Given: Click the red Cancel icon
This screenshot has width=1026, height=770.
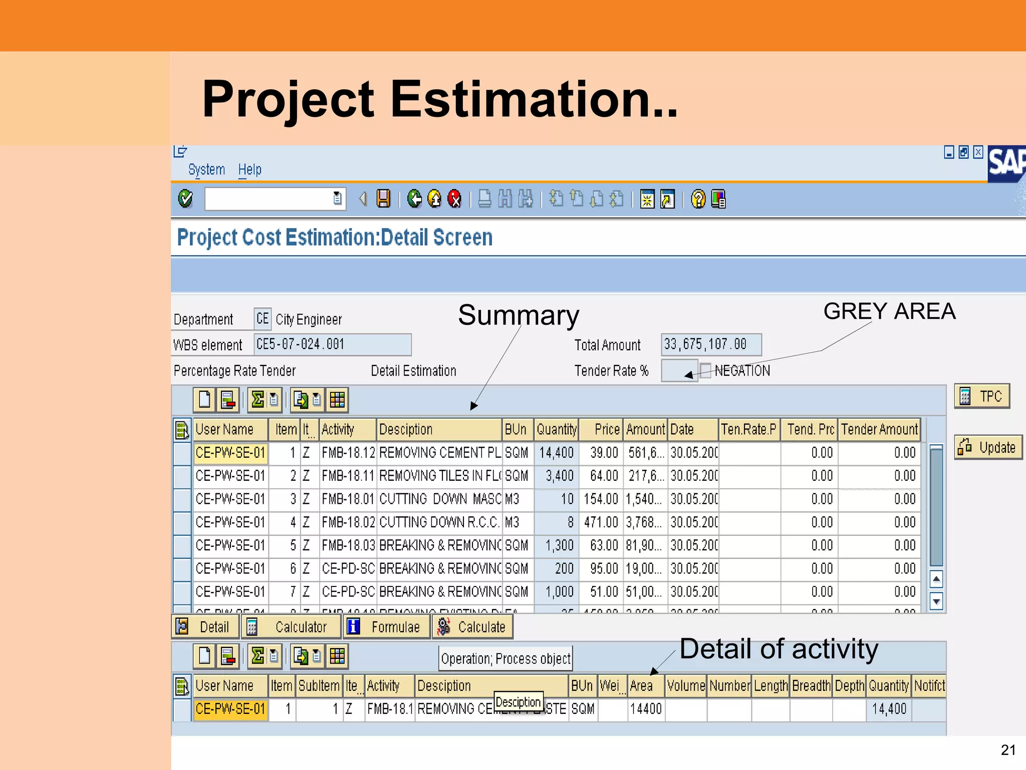Looking at the screenshot, I should click(x=454, y=199).
